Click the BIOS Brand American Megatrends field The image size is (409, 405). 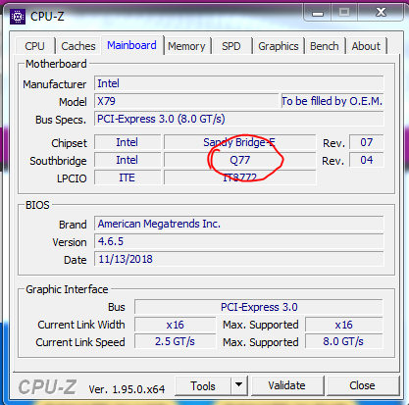pyautogui.click(x=239, y=224)
